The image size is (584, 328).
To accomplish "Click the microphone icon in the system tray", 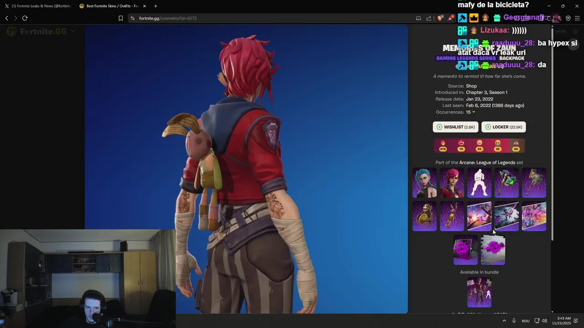I will point(514,321).
